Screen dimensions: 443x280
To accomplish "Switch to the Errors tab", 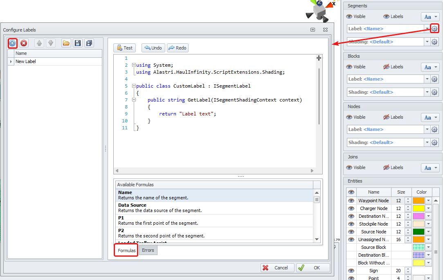I will point(148,250).
